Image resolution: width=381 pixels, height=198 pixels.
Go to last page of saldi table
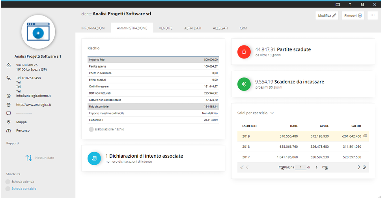tap(364, 167)
